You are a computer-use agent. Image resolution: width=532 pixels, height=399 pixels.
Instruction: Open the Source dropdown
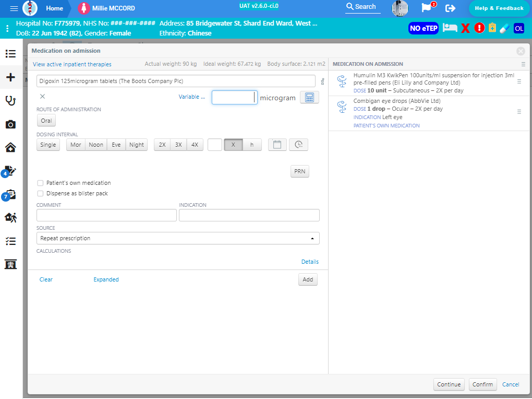(178, 238)
